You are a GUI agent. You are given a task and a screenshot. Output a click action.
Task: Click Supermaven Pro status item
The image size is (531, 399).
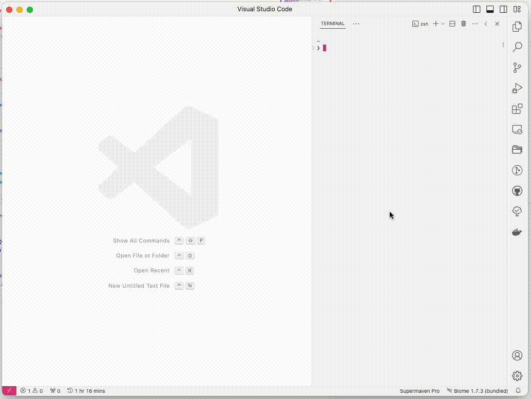click(x=420, y=391)
